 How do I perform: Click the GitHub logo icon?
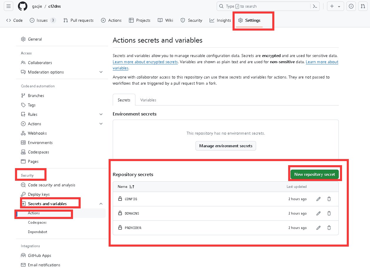[x=23, y=6]
